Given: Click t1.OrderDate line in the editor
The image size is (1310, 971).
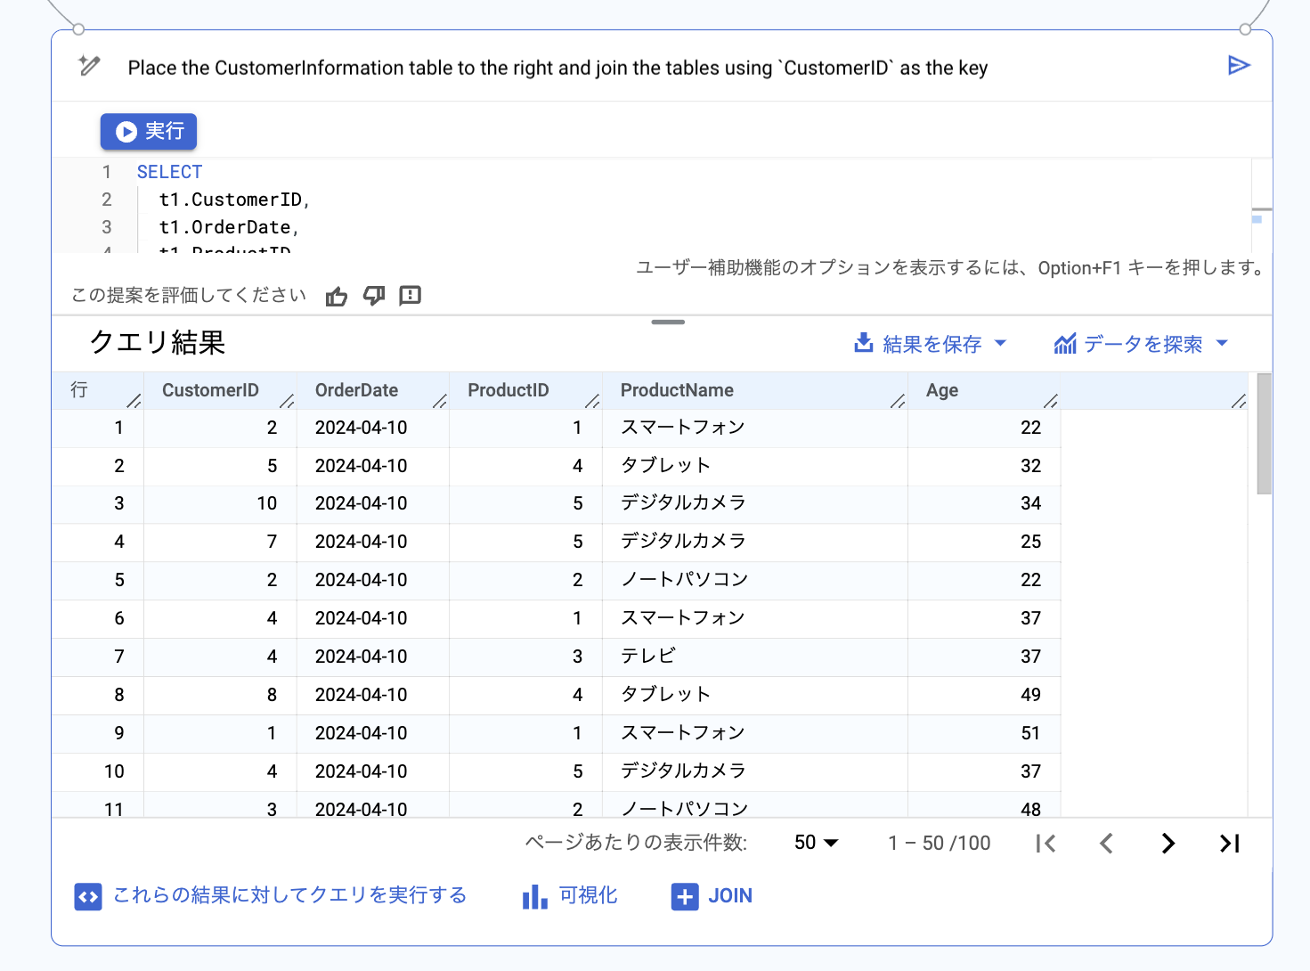Looking at the screenshot, I should tap(229, 227).
